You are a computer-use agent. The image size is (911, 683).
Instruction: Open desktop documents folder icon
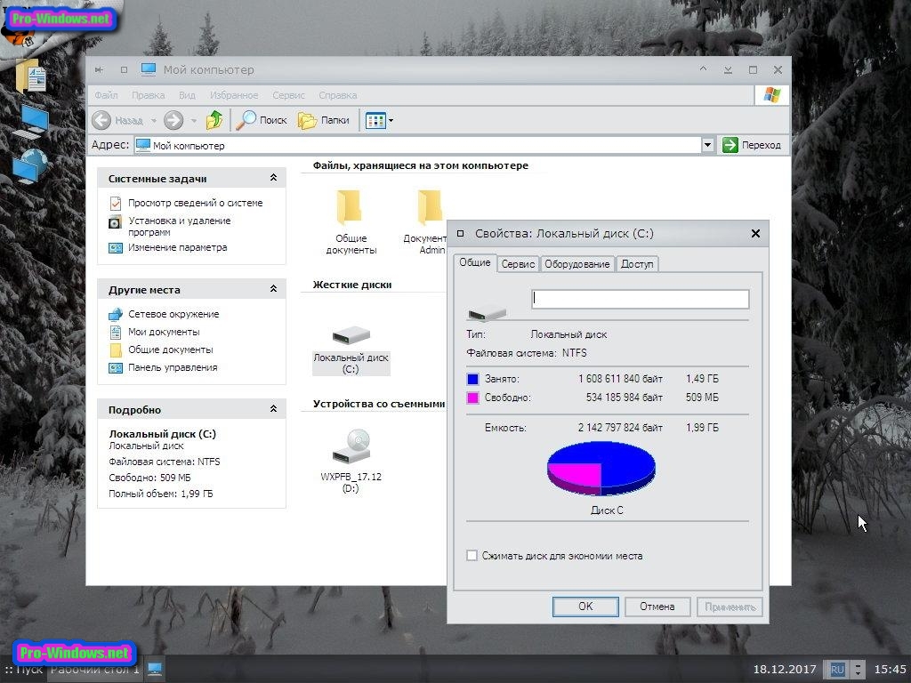(x=31, y=76)
